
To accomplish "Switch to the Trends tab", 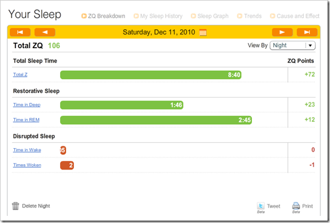I will point(253,16).
